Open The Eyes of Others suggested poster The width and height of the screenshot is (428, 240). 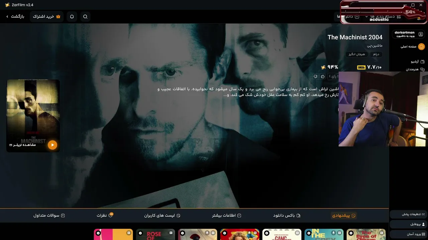(x=366, y=235)
